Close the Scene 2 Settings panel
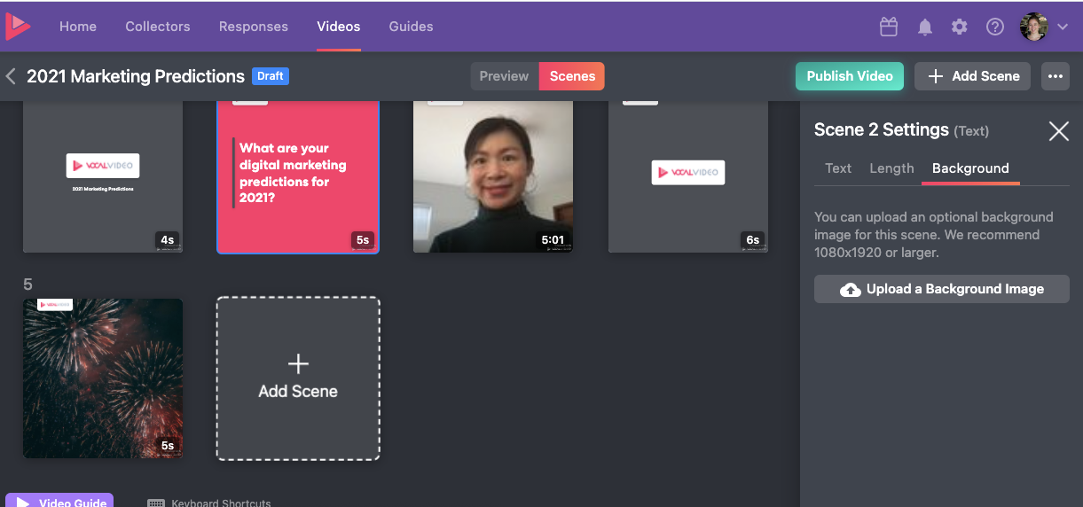This screenshot has width=1083, height=507. pos(1058,131)
